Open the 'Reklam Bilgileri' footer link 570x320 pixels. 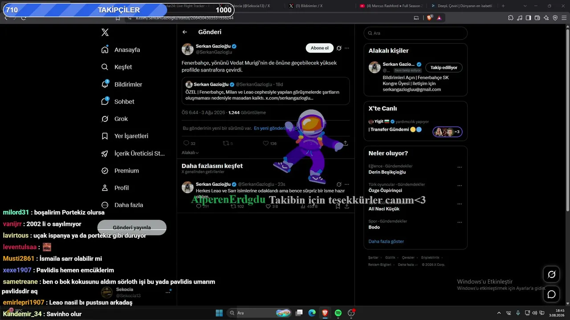point(379,265)
